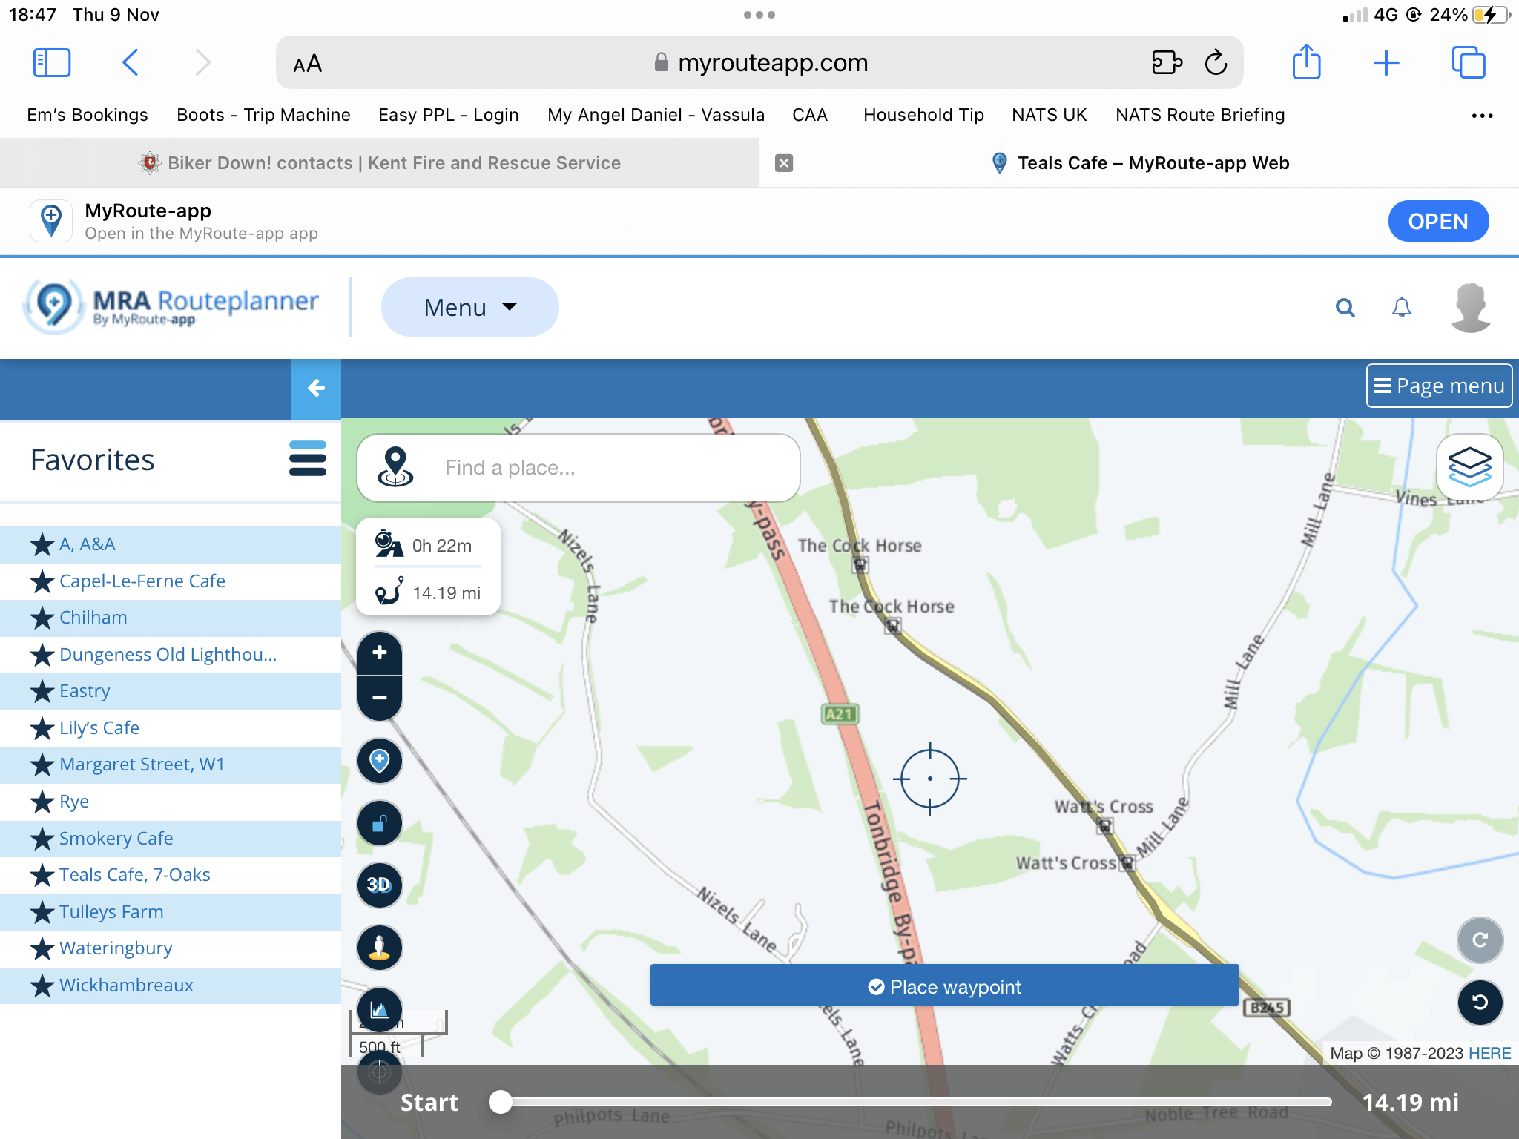This screenshot has width=1519, height=1139.
Task: Select favorite Teals Cafe, 7-Oaks
Action: (171, 875)
